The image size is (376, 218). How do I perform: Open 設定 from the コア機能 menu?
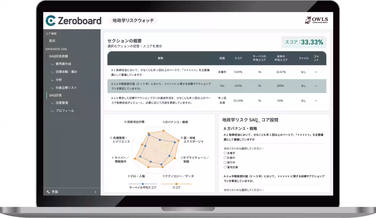click(53, 41)
